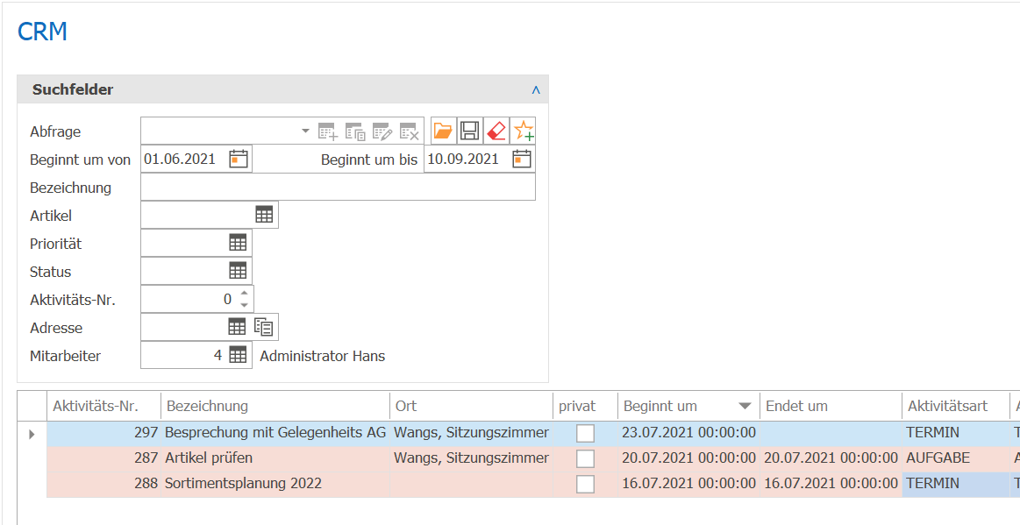Tick privat checkbox for Sortimentsplanung 2022 row
This screenshot has height=525, width=1020.
coord(586,484)
